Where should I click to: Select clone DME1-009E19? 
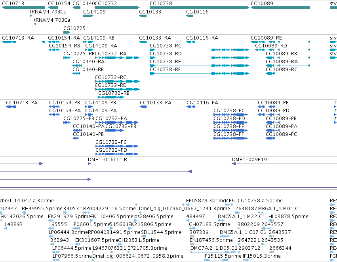coord(249,160)
